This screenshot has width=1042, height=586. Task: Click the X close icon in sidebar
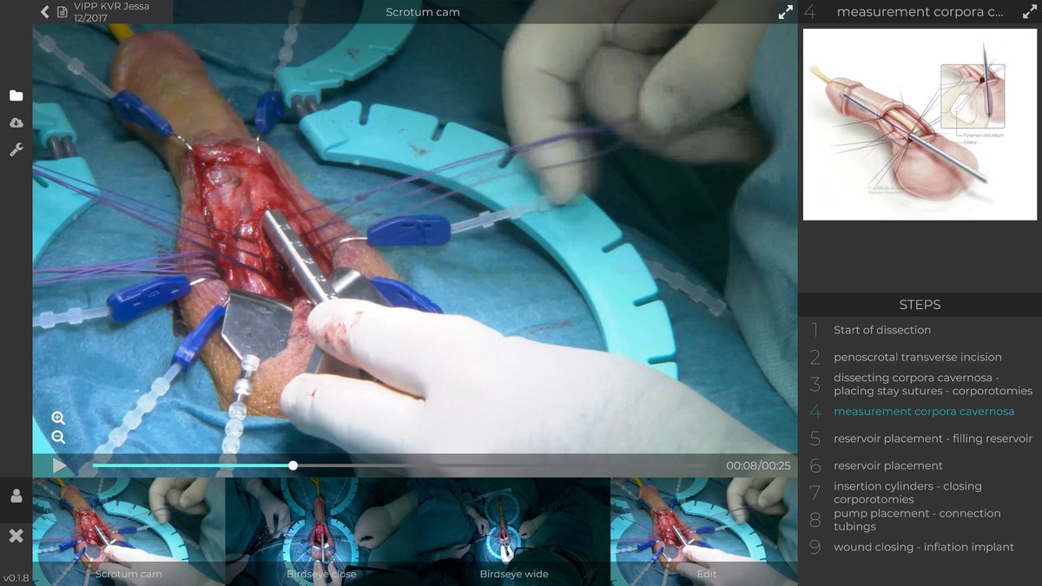click(x=16, y=536)
